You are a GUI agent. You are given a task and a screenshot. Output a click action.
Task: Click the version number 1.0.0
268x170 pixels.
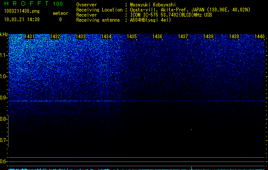[x=58, y=3]
